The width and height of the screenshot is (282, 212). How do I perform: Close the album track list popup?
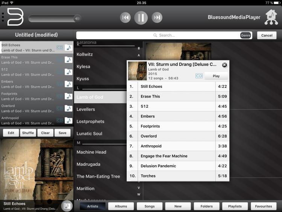pyautogui.click(x=224, y=65)
